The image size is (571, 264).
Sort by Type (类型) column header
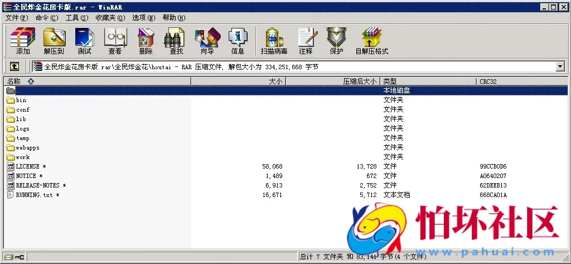428,81
